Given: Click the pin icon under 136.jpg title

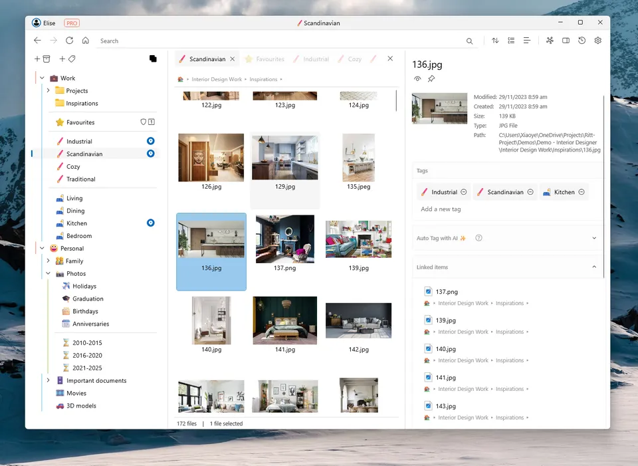Looking at the screenshot, I should coord(431,79).
